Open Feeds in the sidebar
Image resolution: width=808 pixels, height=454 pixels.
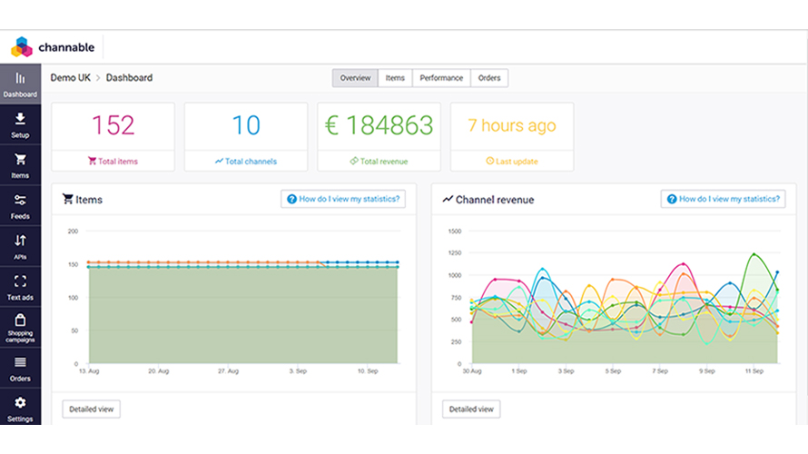point(20,206)
